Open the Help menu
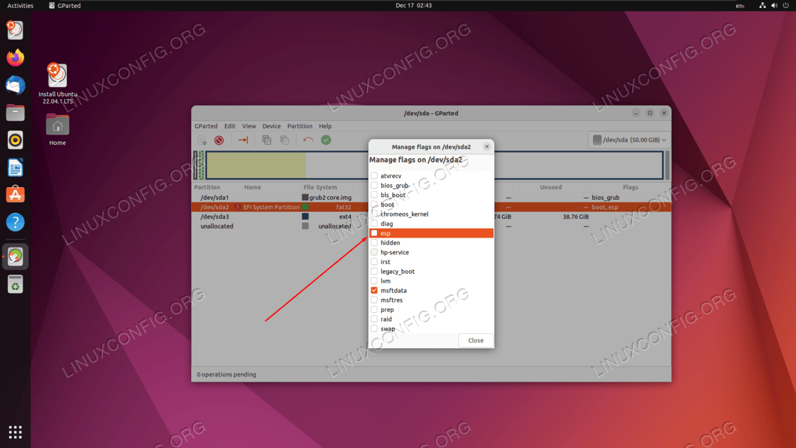796x448 pixels. tap(325, 126)
